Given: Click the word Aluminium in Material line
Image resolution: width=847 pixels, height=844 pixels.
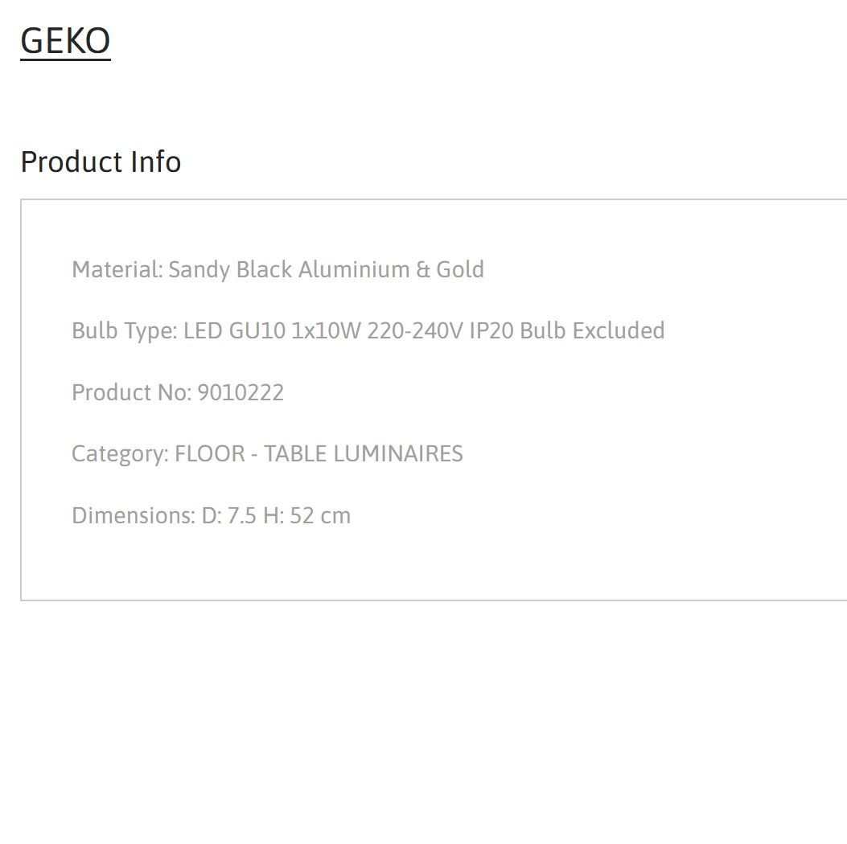Looking at the screenshot, I should 354,269.
